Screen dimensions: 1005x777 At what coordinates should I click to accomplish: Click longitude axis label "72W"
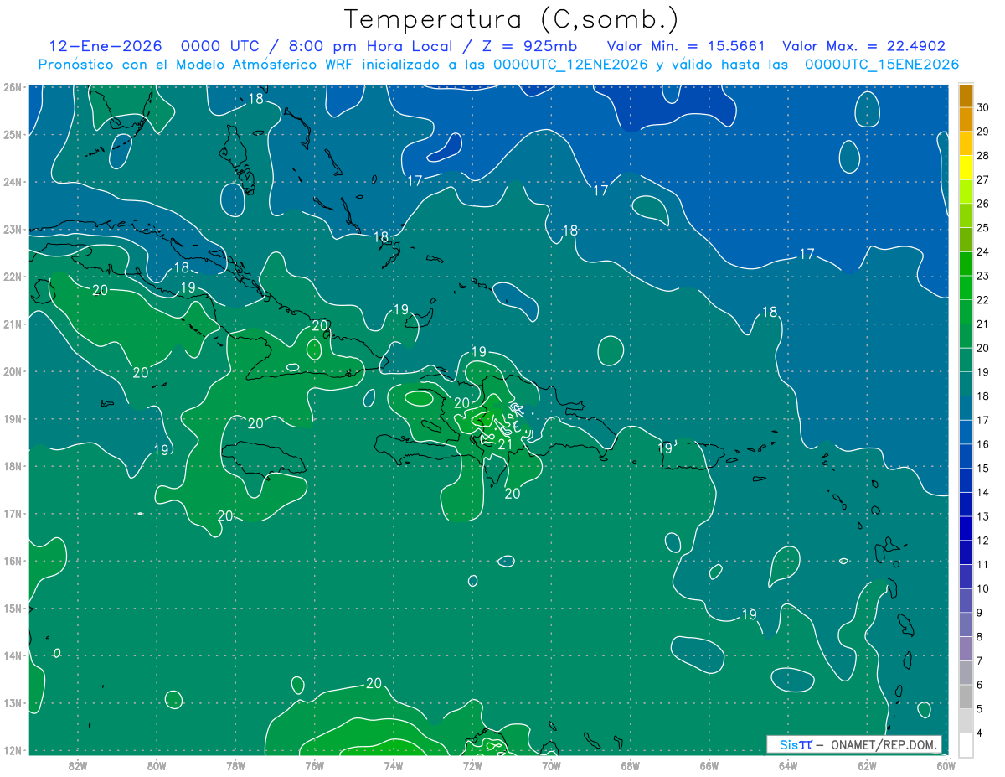(x=472, y=764)
